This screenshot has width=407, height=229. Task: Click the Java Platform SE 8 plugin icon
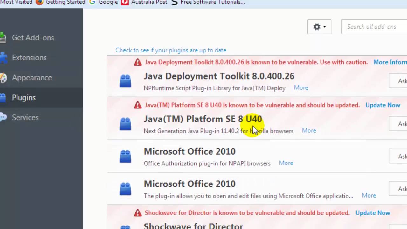click(x=125, y=124)
